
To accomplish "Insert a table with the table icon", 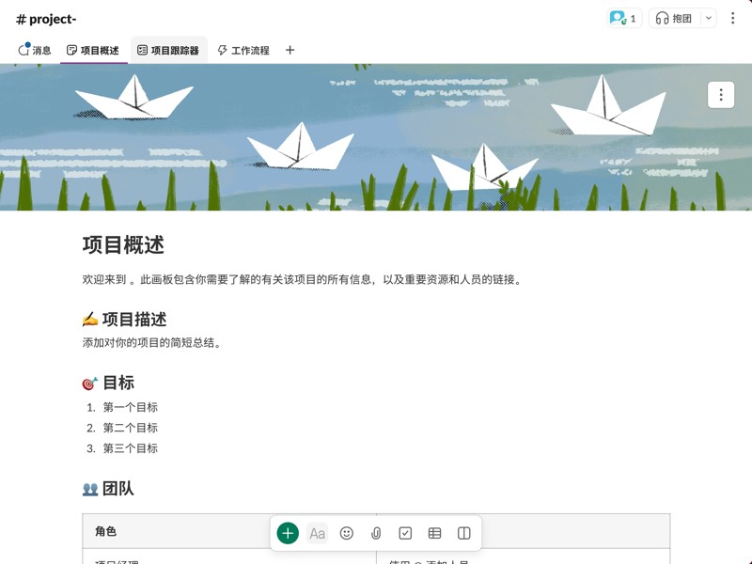I will pos(434,532).
